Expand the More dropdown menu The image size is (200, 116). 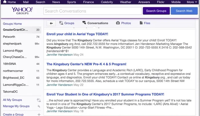[x=192, y=2]
